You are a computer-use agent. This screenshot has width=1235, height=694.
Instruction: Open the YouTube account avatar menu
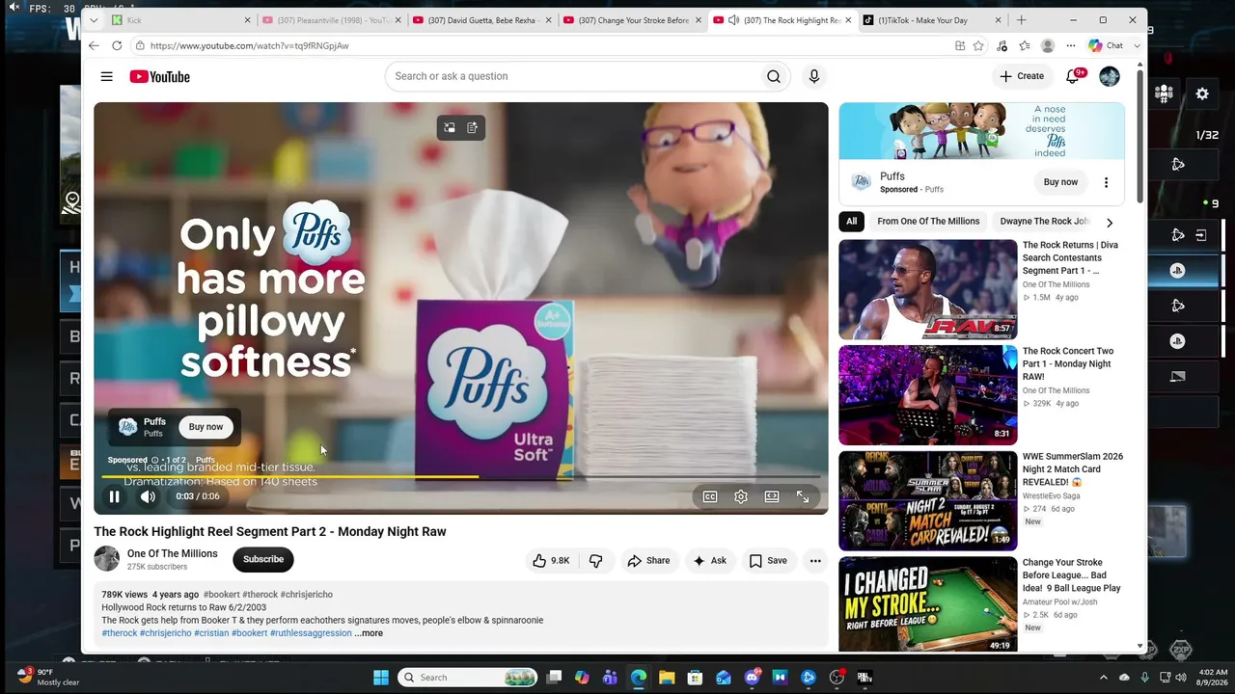[x=1110, y=76]
